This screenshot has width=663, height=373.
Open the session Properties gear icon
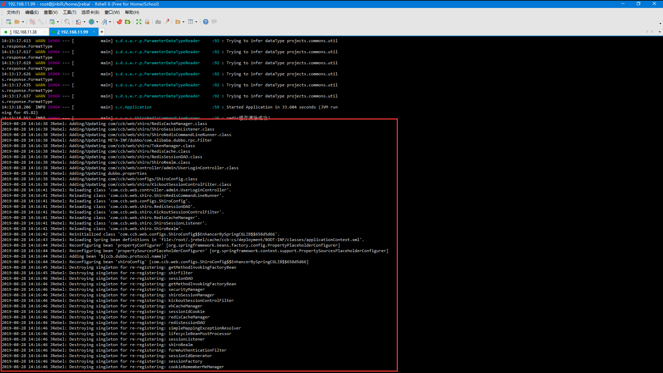tap(52, 22)
